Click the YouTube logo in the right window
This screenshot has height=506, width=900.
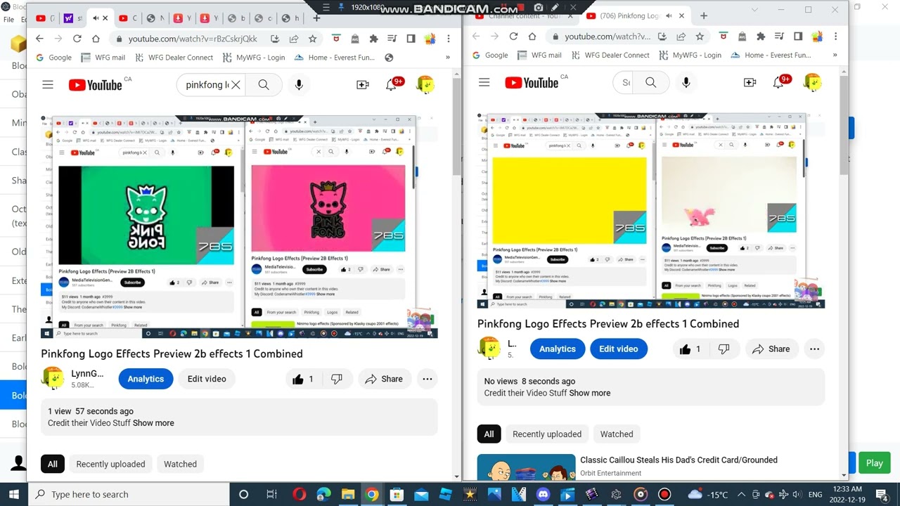tap(532, 82)
